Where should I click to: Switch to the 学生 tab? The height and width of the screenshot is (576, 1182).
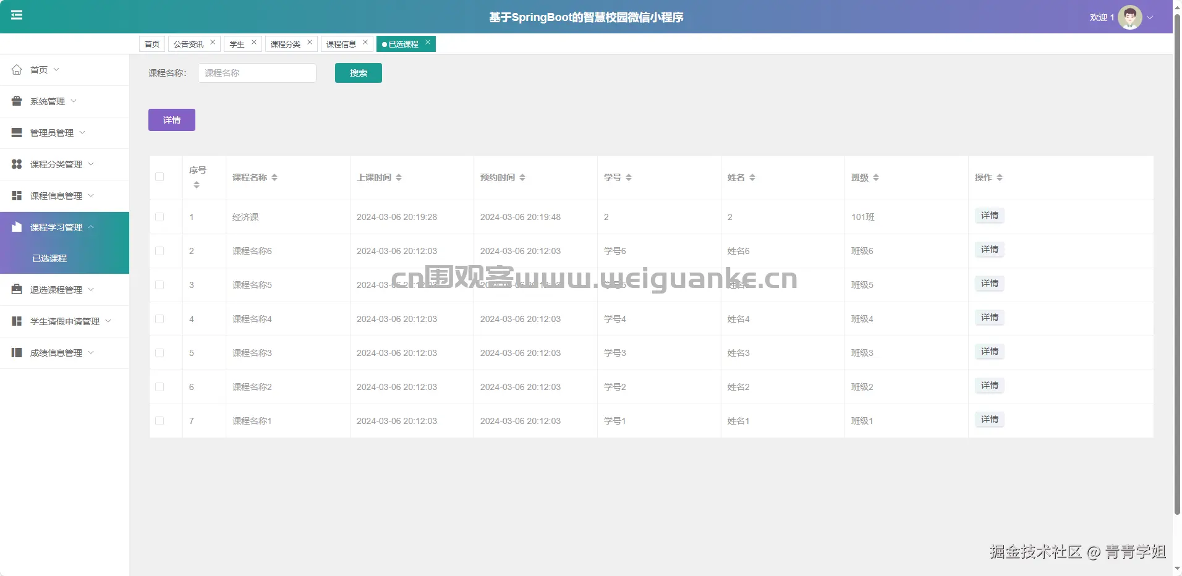[x=237, y=44]
